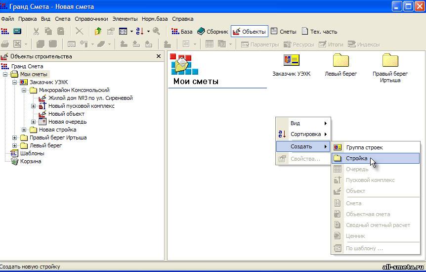Click the view mode table icon
Viewport: 426px width, 272px height.
pyautogui.click(x=123, y=31)
